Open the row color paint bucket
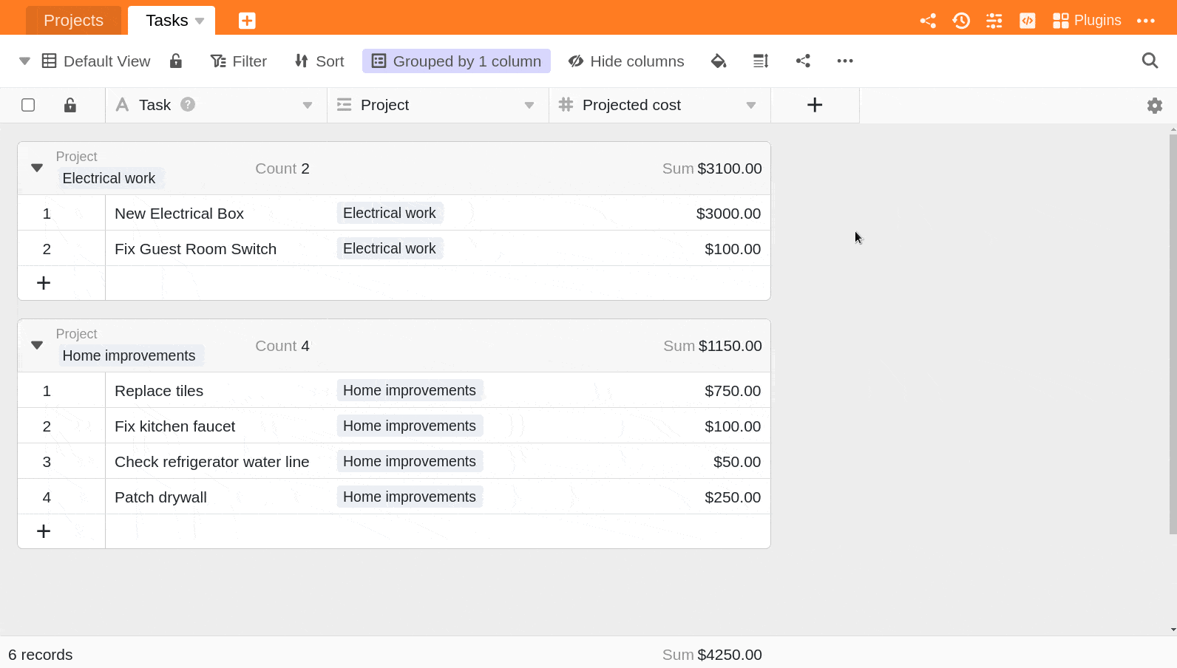The height and width of the screenshot is (668, 1177). 718,61
